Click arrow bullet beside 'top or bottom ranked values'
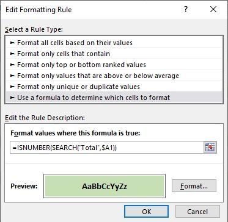 click(x=13, y=65)
